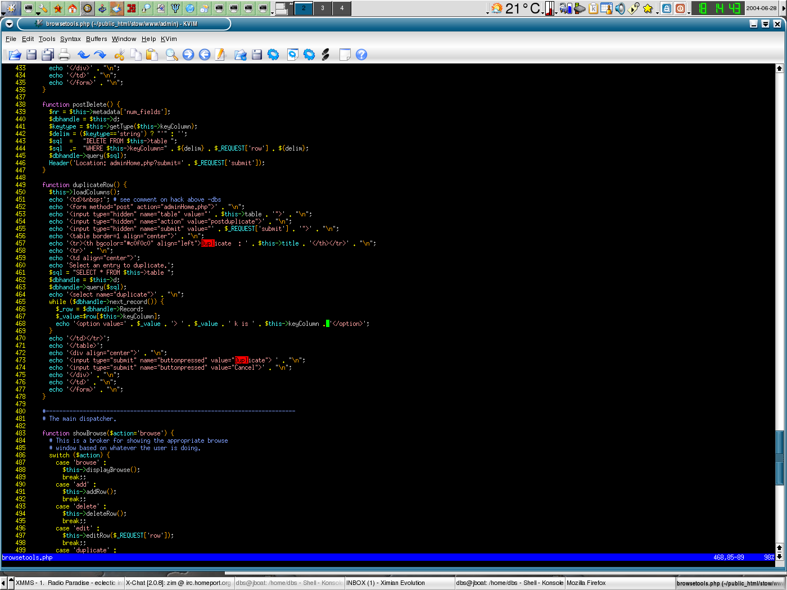Click line number 468 in gutter
Viewport: 787px width, 590px height.
point(20,324)
